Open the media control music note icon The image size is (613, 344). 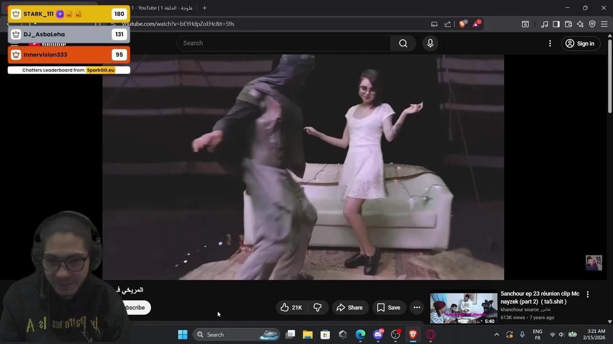point(545,24)
